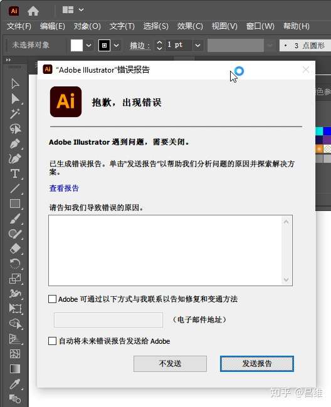Open the fill color dropdown arrow

pos(88,46)
